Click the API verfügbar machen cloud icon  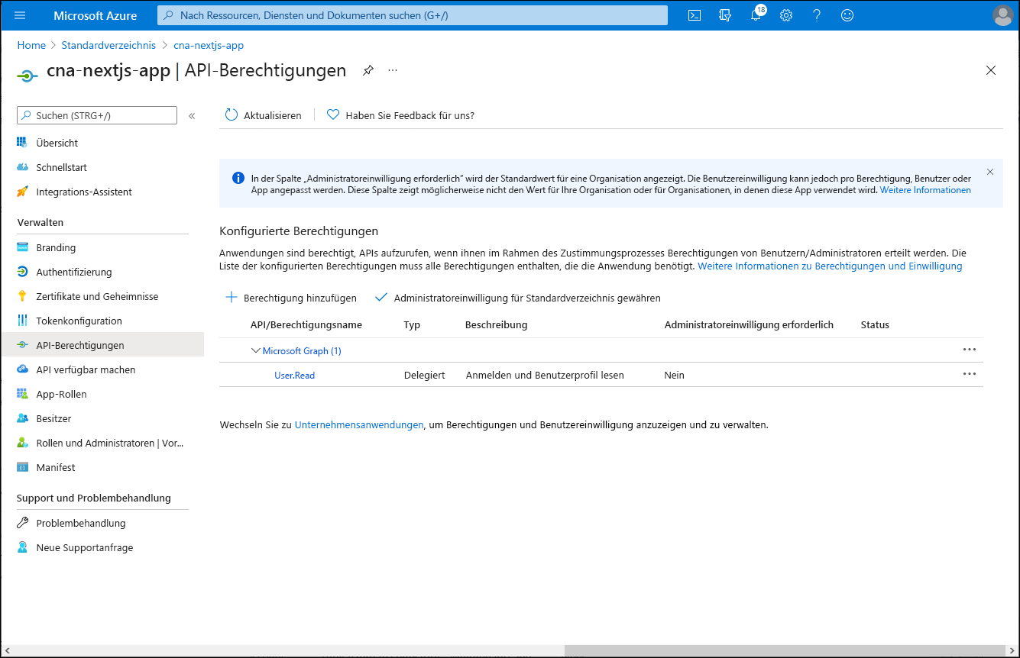[22, 369]
